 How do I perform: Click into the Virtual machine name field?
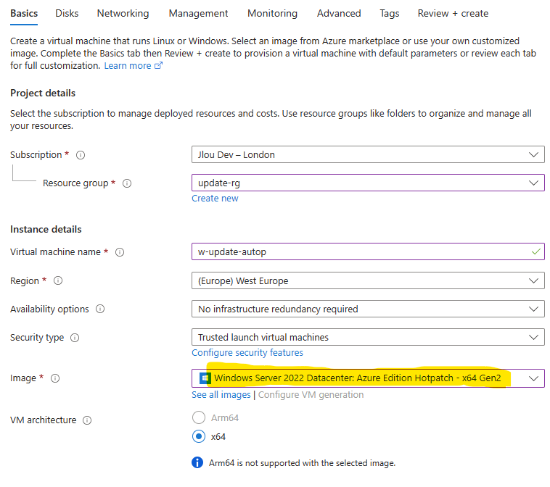pyautogui.click(x=368, y=251)
